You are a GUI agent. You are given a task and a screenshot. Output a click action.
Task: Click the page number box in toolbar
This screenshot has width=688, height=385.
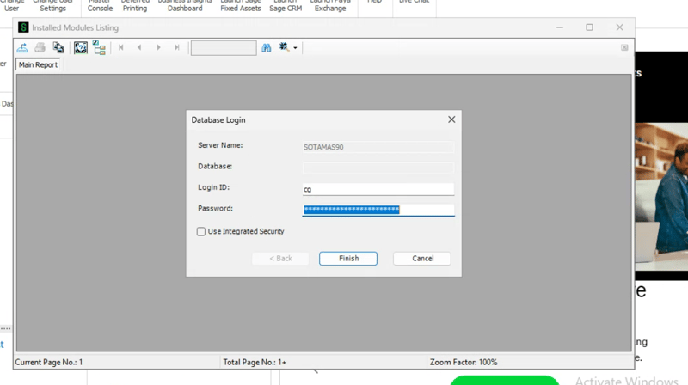point(223,48)
